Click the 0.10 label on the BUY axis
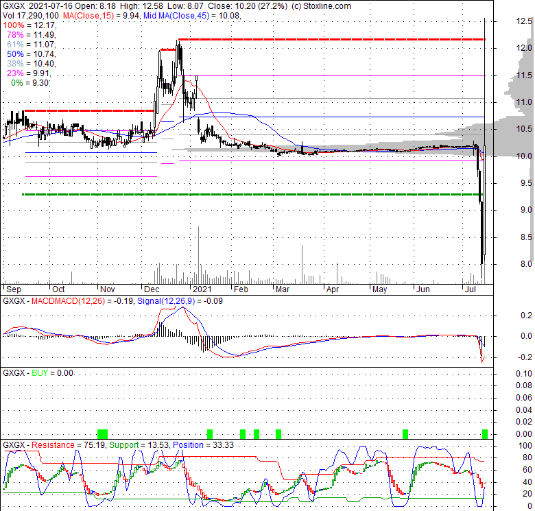Image resolution: width=535 pixels, height=511 pixels. tap(524, 374)
